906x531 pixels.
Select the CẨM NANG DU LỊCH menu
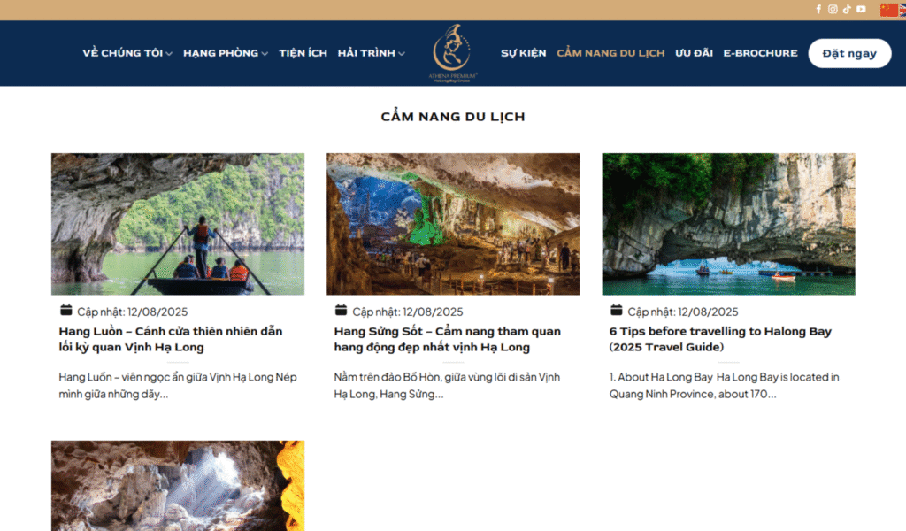point(610,53)
